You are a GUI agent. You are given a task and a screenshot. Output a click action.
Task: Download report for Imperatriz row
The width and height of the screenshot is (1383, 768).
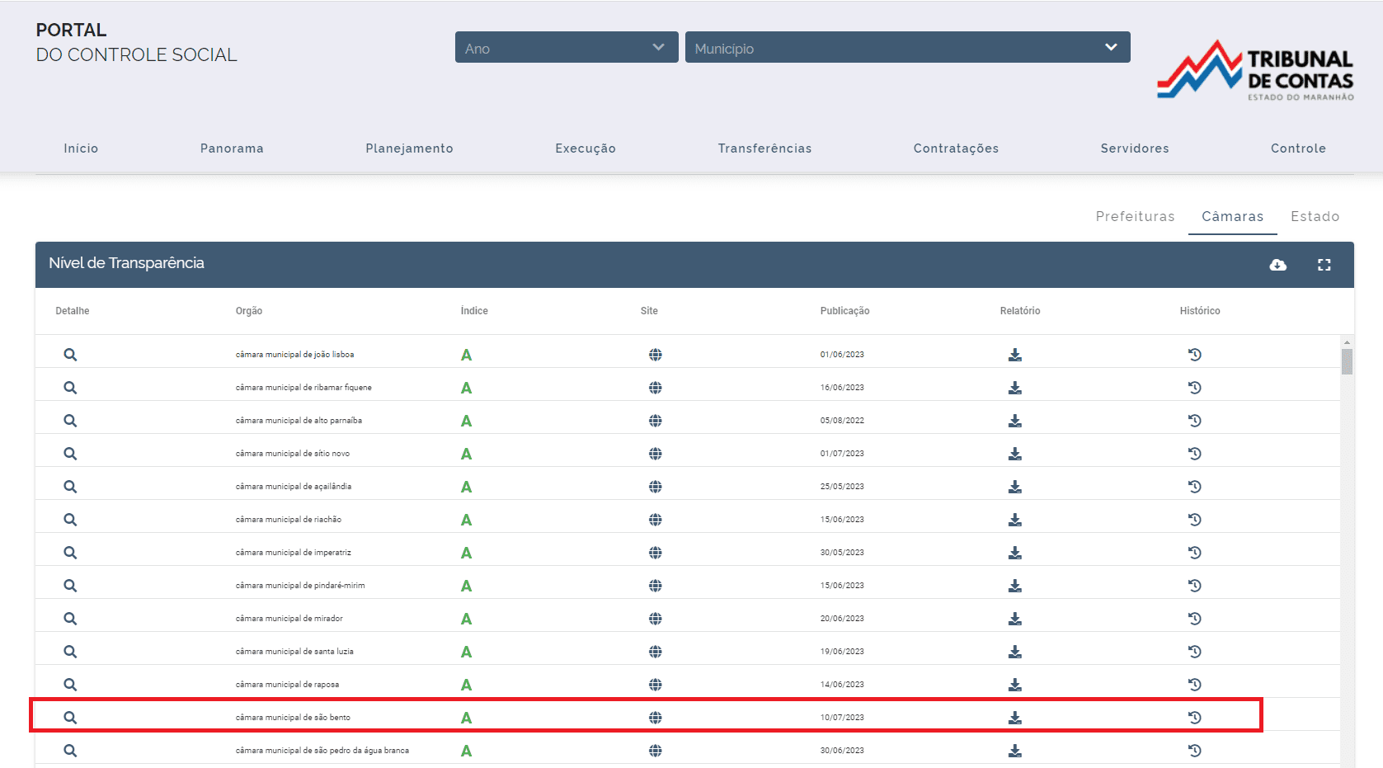tap(1015, 553)
